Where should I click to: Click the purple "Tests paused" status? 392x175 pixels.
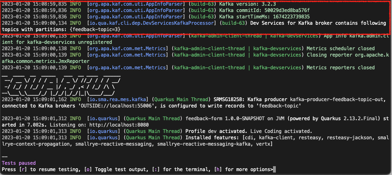(19, 163)
